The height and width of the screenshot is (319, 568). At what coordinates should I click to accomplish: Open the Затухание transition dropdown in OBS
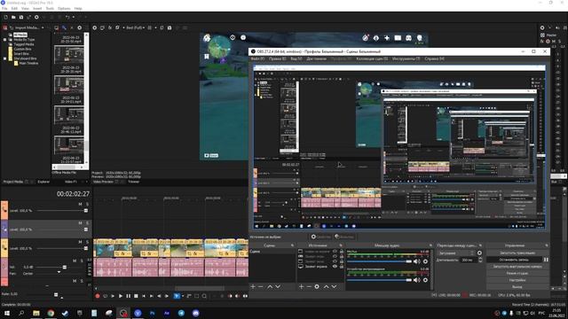[x=456, y=253]
